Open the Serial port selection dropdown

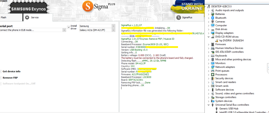(64, 30)
